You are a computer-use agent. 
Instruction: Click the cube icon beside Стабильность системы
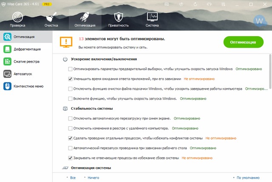click(x=65, y=108)
